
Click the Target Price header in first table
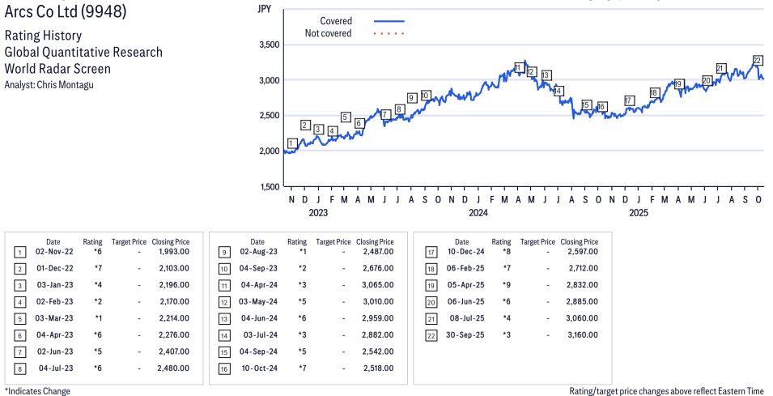click(129, 241)
